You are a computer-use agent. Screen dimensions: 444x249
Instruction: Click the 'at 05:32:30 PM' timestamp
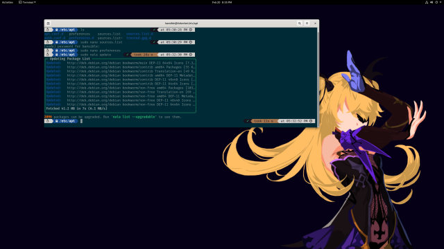[176, 55]
